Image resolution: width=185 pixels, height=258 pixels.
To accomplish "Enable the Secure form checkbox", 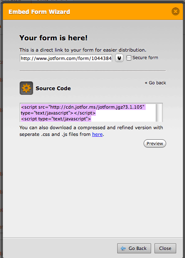I will click(129, 58).
